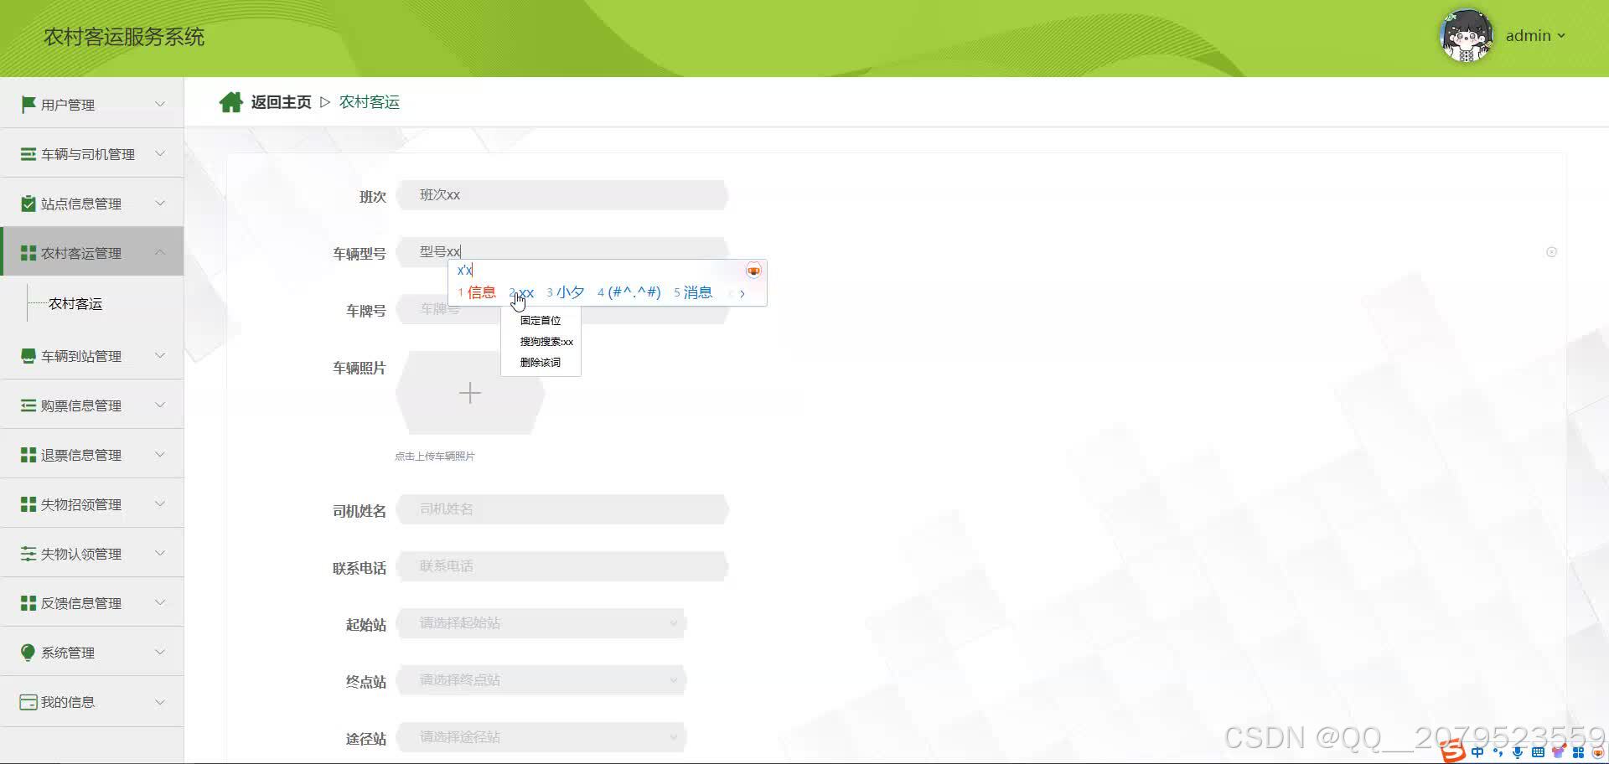The image size is (1609, 764).
Task: Expand the 用户管理 menu
Action: tap(160, 104)
